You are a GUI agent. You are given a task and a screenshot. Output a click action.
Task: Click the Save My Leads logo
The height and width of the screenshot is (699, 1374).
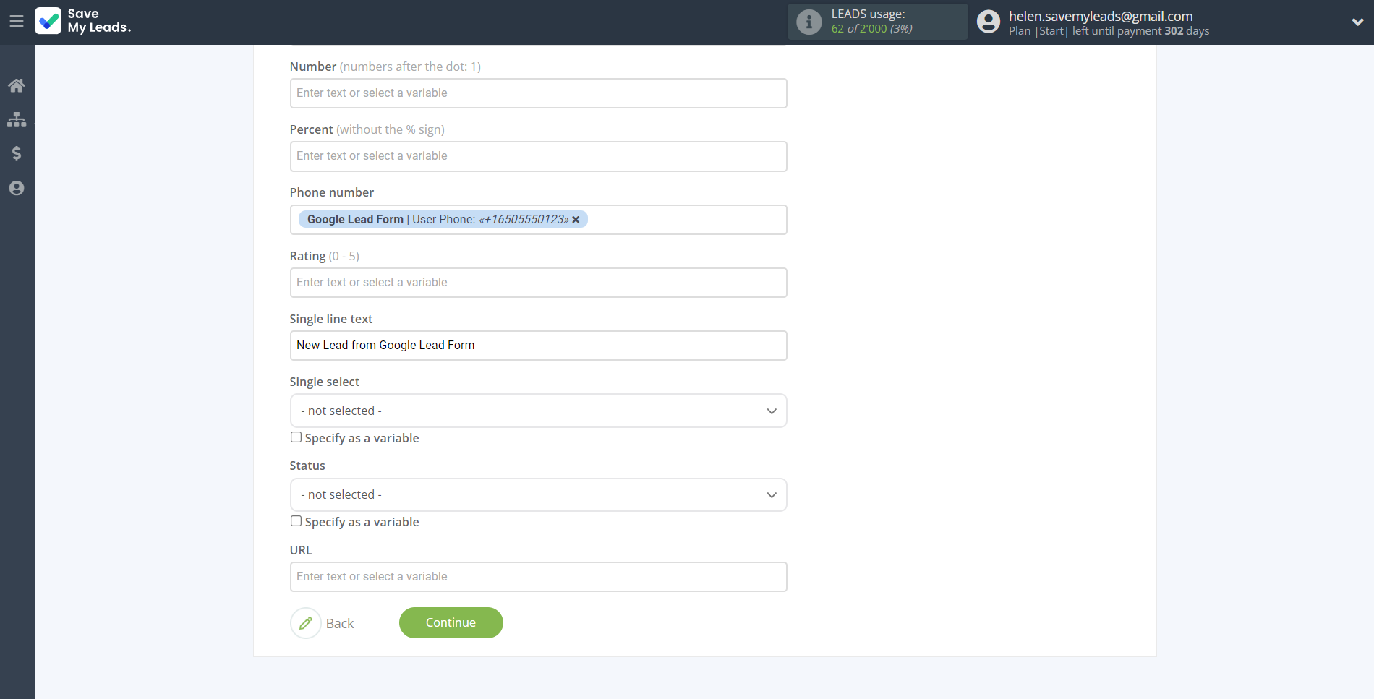[83, 21]
